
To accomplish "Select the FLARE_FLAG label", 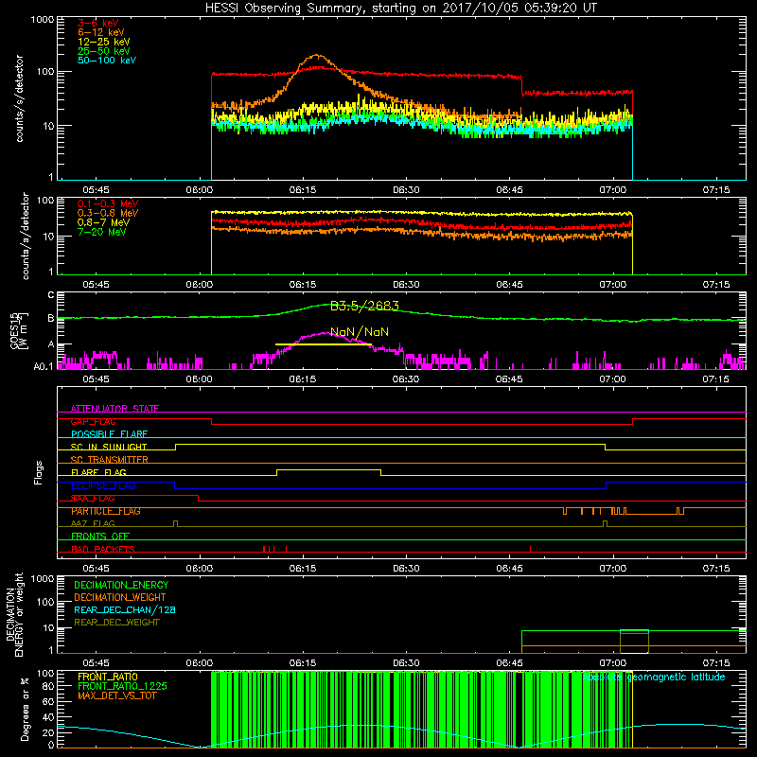I will [98, 472].
